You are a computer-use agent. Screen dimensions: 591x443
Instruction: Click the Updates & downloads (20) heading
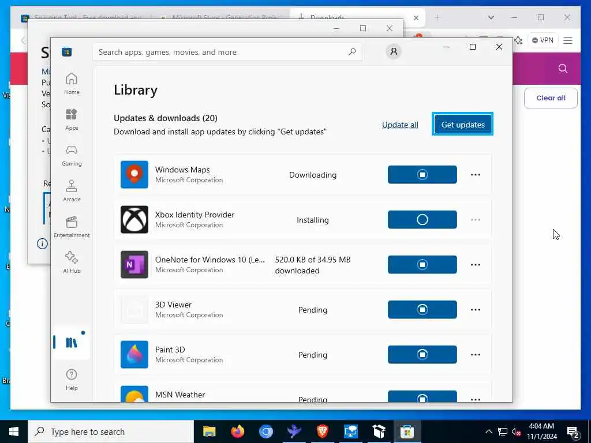166,118
